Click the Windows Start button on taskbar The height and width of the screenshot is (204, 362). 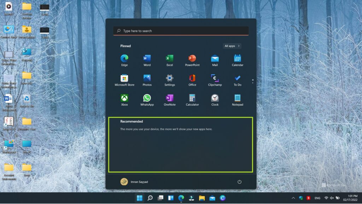[x=139, y=198]
